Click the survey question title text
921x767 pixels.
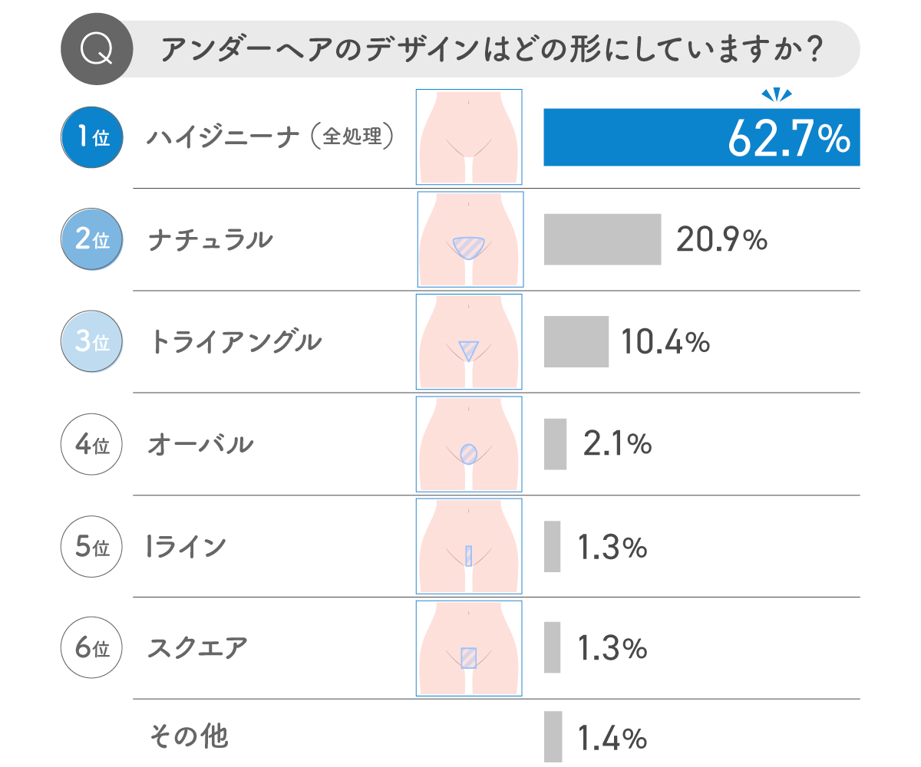click(491, 51)
